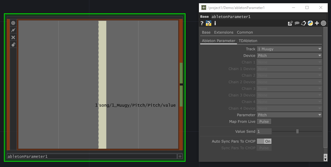Screen dimensions: 331x167
Task: Click the abletonParameter1 name field under the node
Action: pyautogui.click(x=92, y=157)
